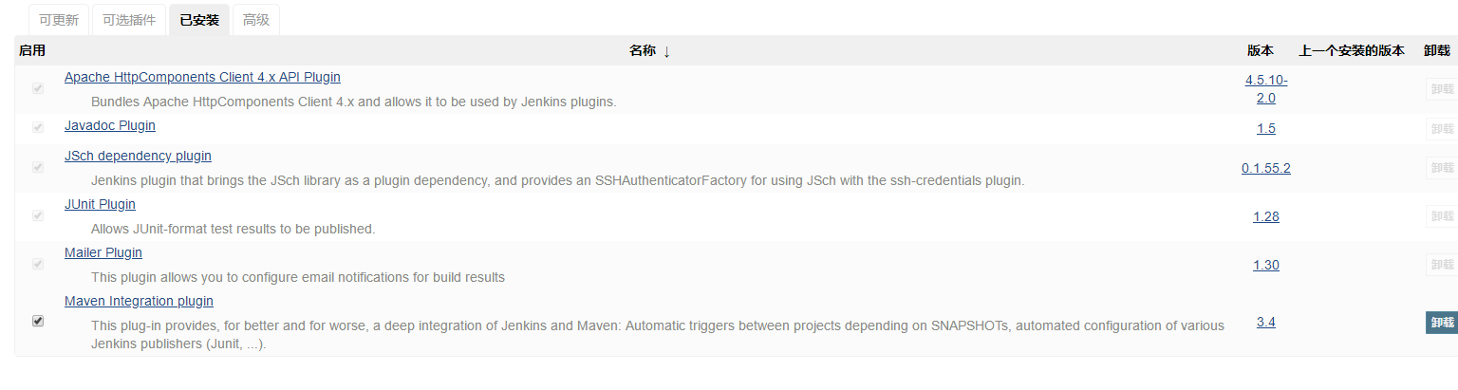Toggle the Mailer Plugin enable checkbox
This screenshot has height=390, width=1458.
[38, 264]
